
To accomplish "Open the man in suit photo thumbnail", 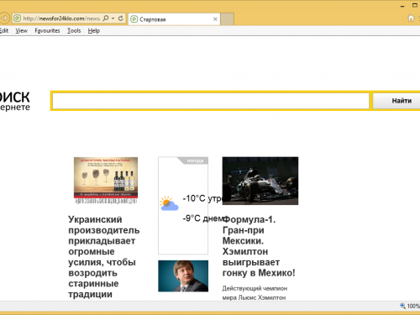I will [x=183, y=276].
